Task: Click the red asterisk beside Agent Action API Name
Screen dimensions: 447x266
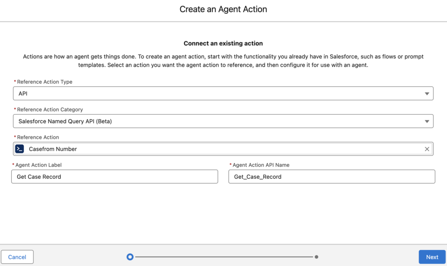Action: pyautogui.click(x=231, y=165)
